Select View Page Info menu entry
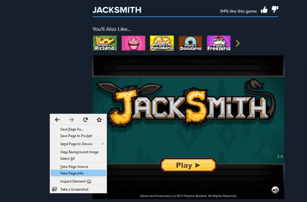This screenshot has width=307, height=202. tap(78, 173)
